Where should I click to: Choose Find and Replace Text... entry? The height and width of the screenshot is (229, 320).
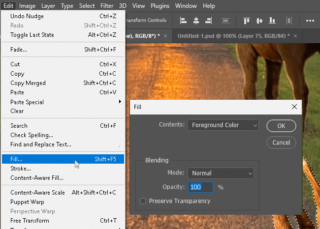(63, 144)
